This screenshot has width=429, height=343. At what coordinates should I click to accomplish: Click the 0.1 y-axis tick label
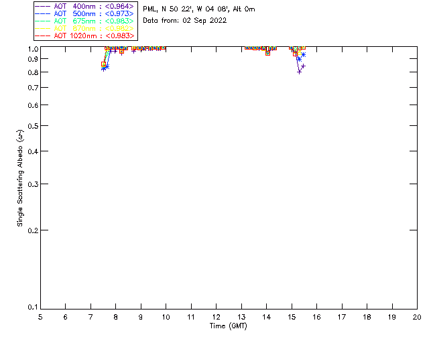(33, 307)
